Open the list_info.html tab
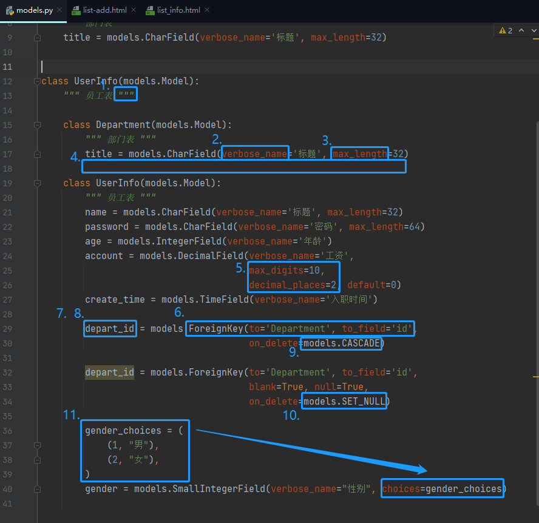This screenshot has width=539, height=523. 178,10
